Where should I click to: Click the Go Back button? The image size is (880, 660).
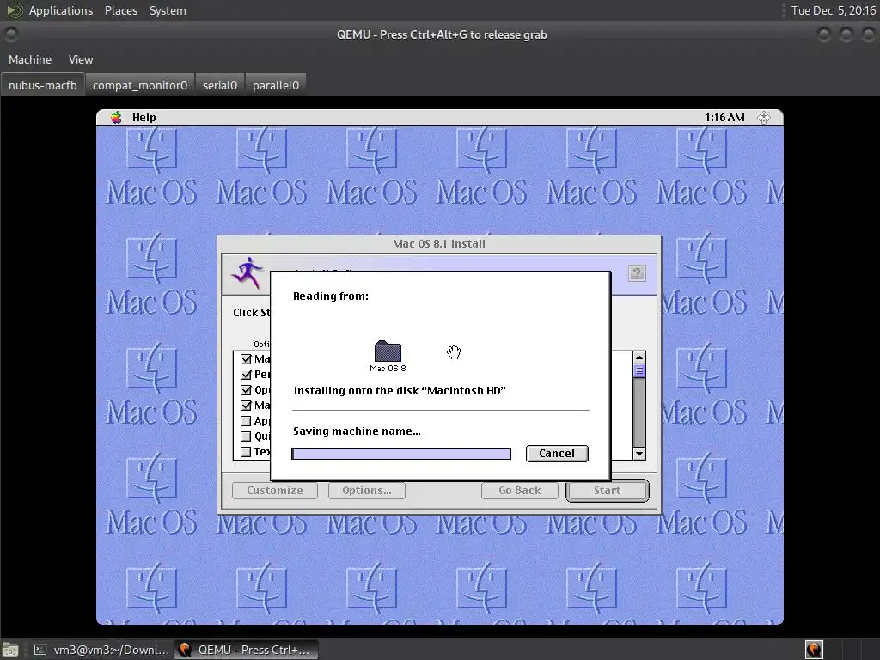(x=520, y=491)
